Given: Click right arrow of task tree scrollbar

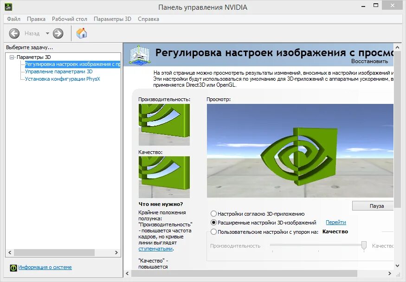Looking at the screenshot, I should click(x=116, y=252).
